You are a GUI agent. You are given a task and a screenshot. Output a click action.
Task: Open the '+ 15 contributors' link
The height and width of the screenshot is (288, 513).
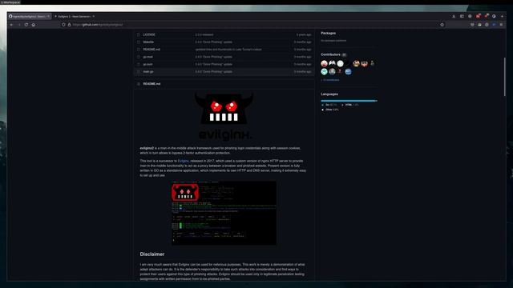coord(329,80)
